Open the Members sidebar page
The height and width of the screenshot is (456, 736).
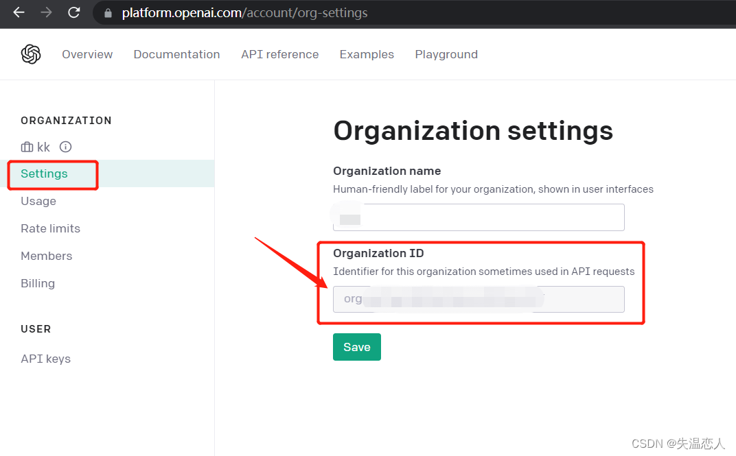(x=47, y=256)
